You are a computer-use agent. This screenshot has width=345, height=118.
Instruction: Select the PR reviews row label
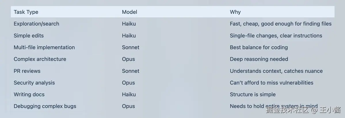pos(27,71)
